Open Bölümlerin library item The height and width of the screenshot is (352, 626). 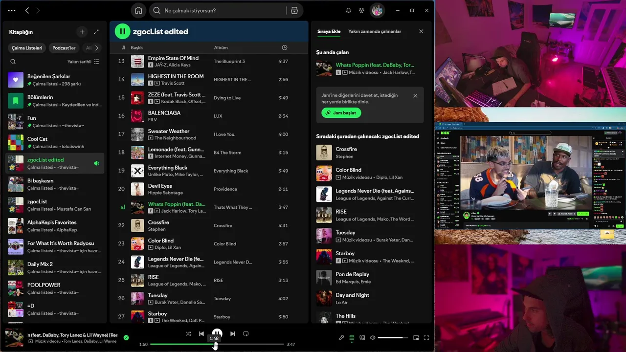click(55, 101)
